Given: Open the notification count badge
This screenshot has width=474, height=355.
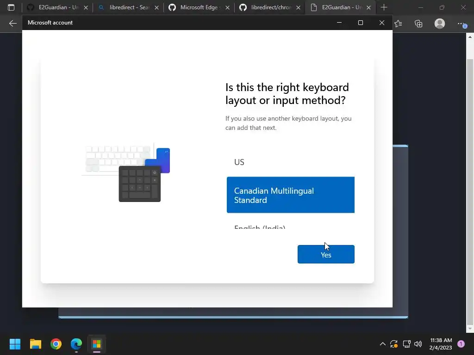Looking at the screenshot, I should [461, 344].
